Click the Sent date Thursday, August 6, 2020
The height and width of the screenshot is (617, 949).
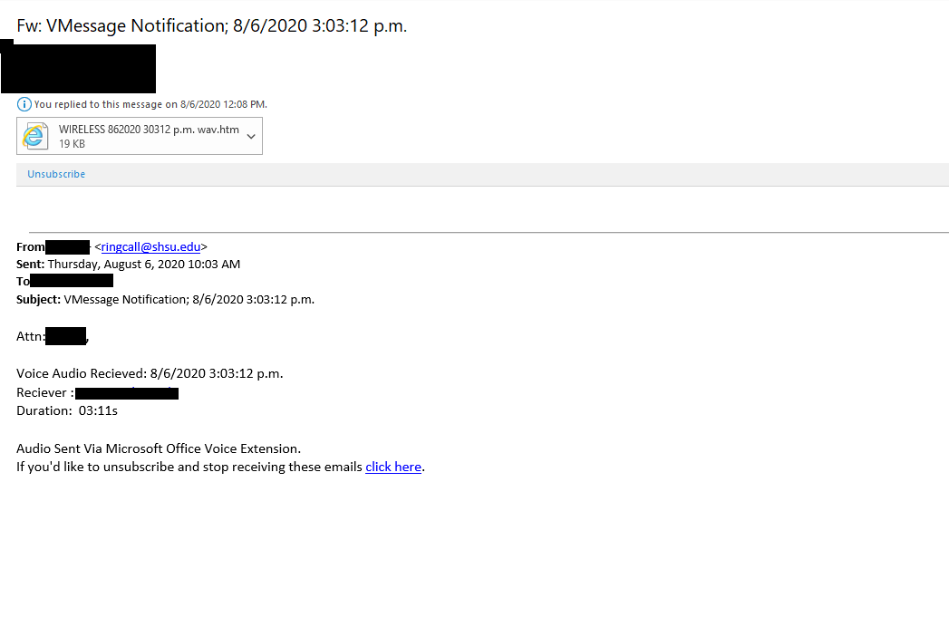[143, 265]
